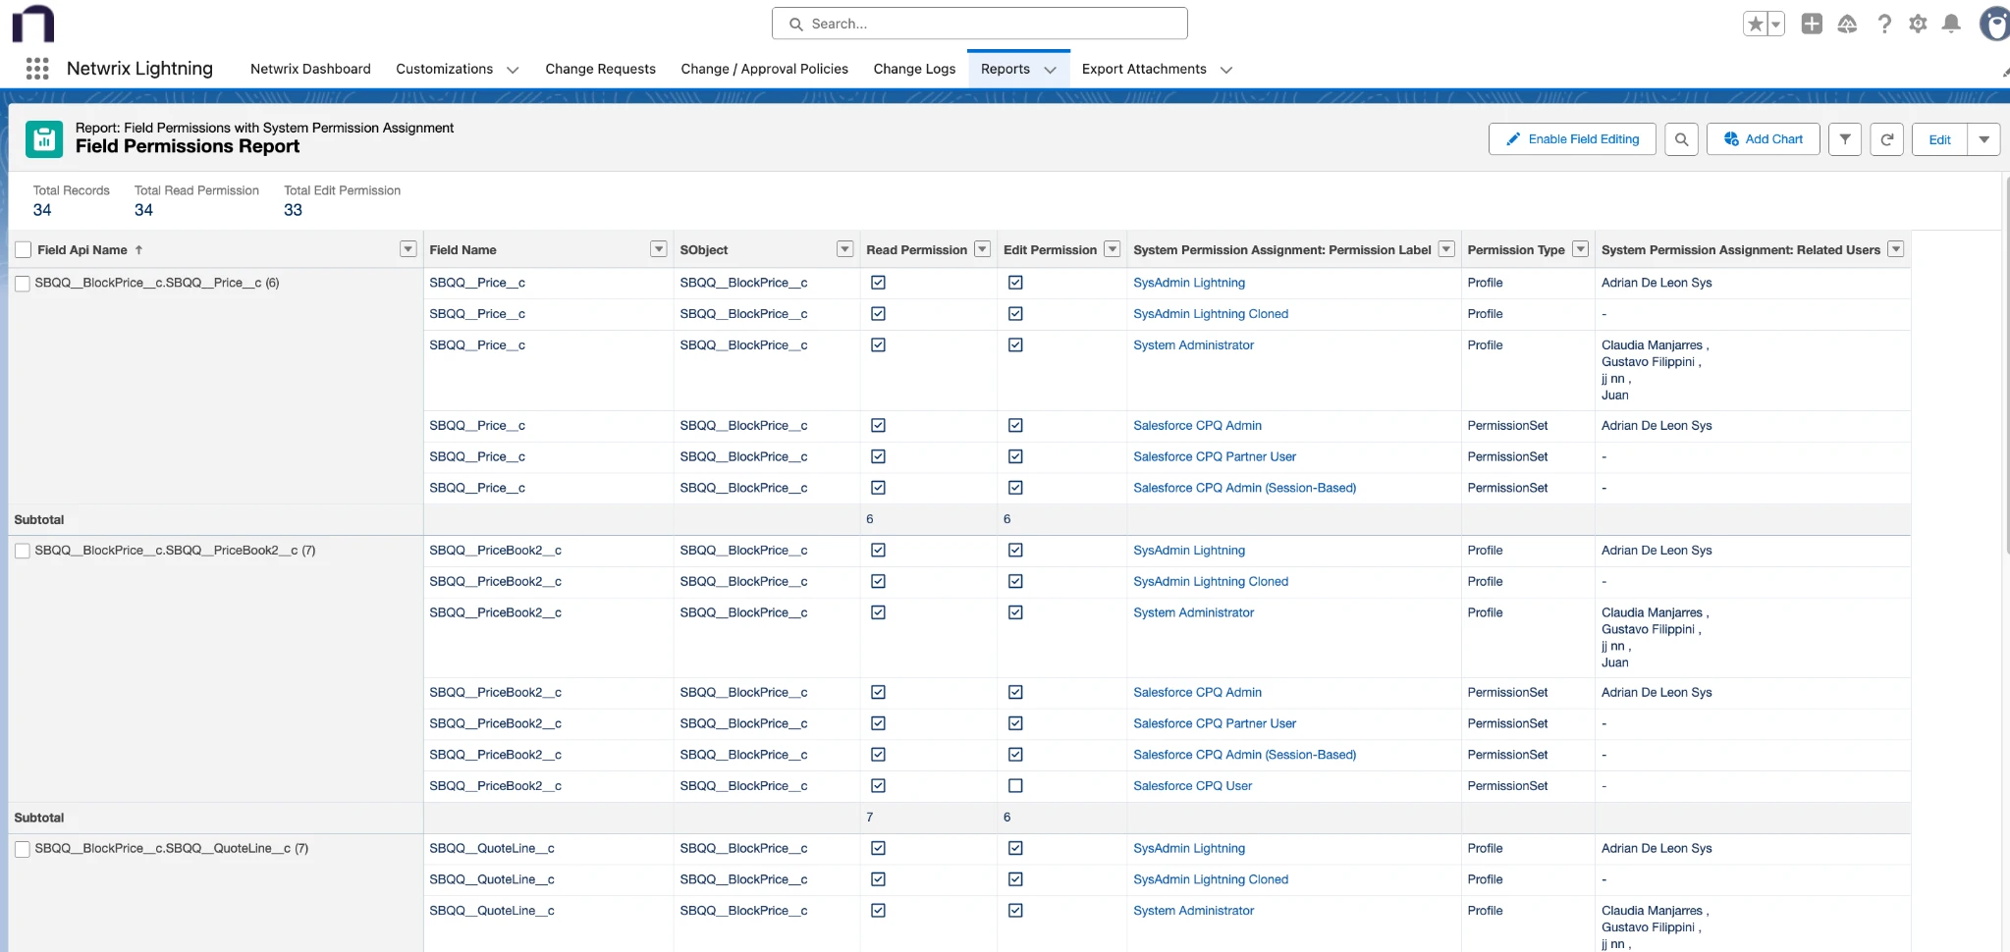Select the SBQQ__QuoteLine__c group row checkbox
2010x952 pixels.
click(23, 849)
